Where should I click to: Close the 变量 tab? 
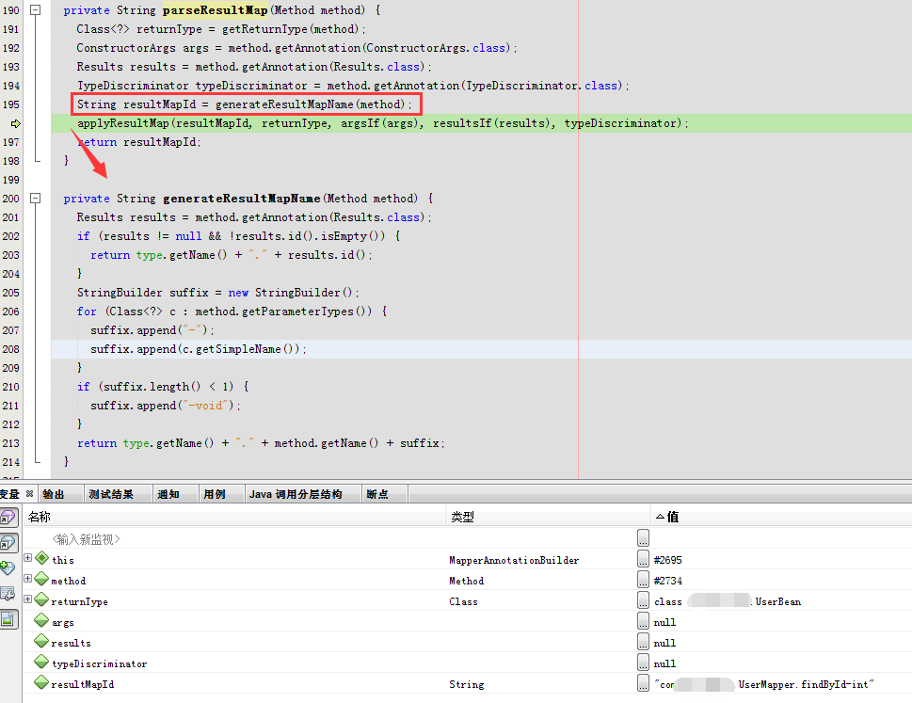tap(30, 494)
